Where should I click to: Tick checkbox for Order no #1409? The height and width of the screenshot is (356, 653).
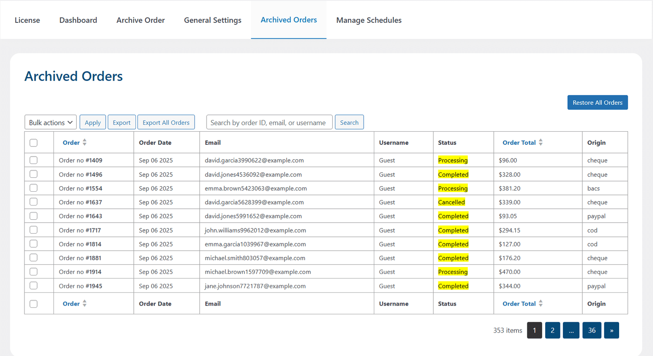coord(33,160)
